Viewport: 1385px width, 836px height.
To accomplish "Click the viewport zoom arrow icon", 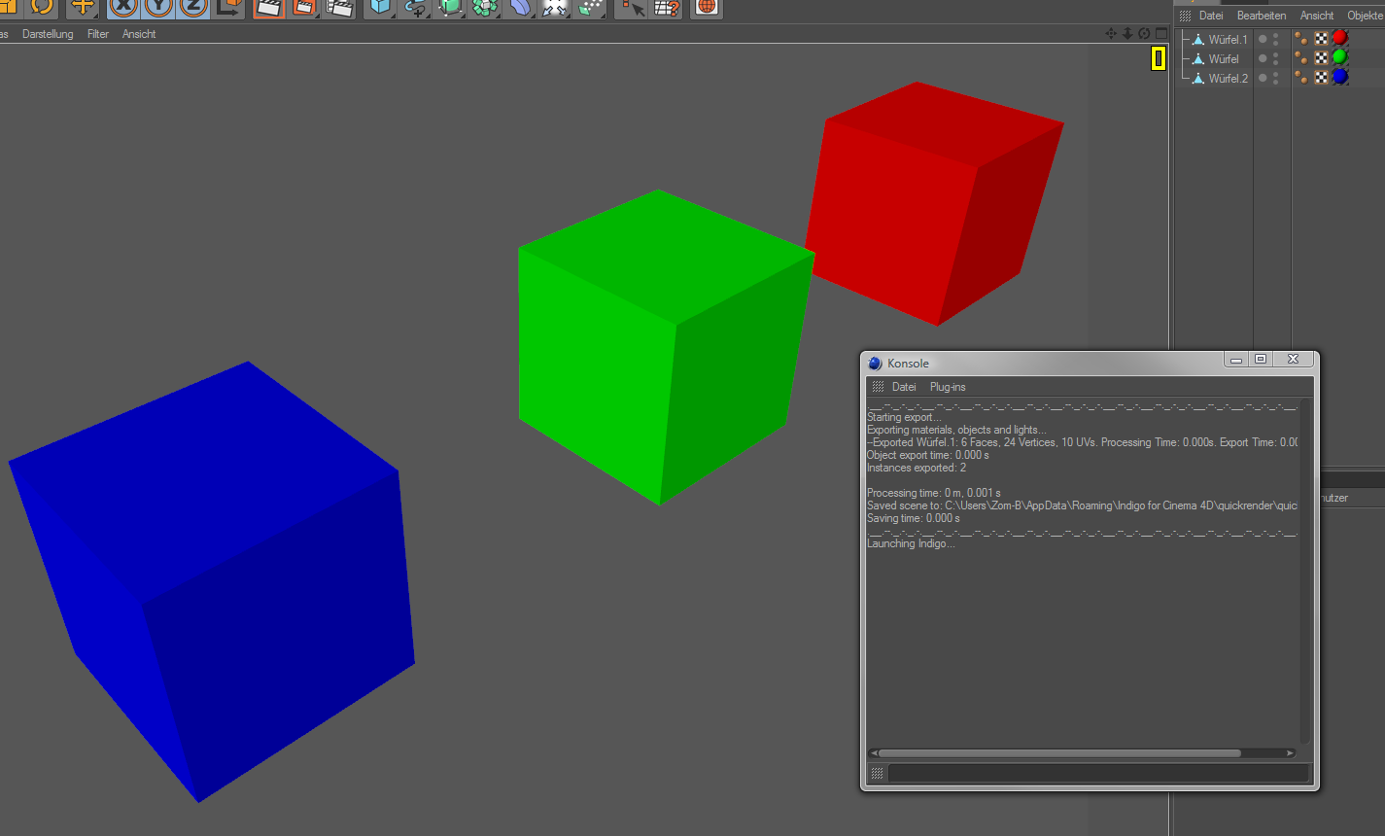I will (1127, 33).
